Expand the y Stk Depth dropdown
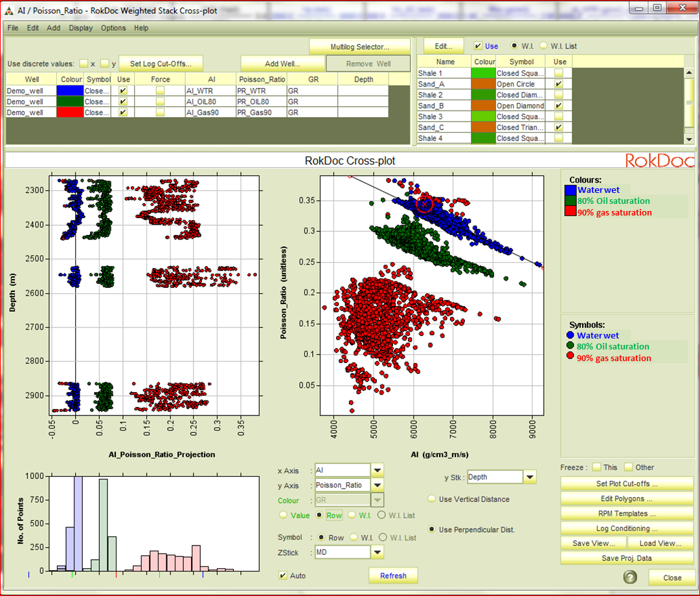 [530, 478]
